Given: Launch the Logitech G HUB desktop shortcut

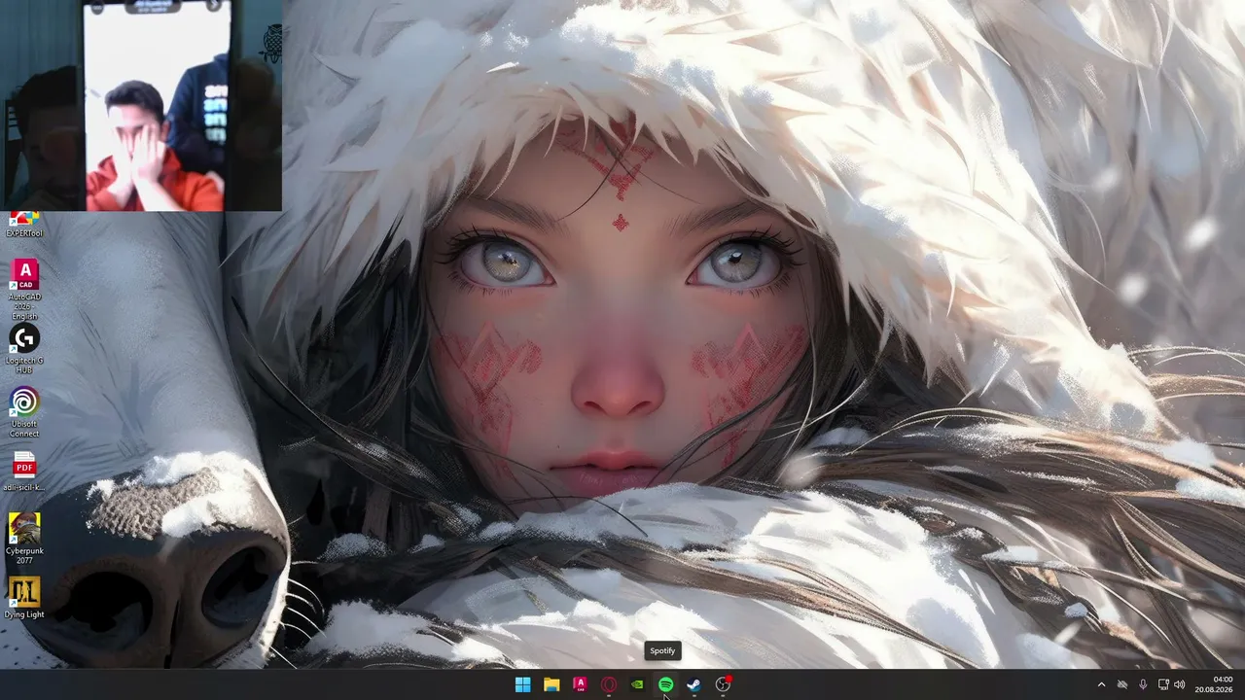Looking at the screenshot, I should (24, 350).
